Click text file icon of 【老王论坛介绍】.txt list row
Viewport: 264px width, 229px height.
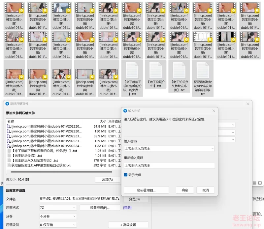(x=9, y=156)
